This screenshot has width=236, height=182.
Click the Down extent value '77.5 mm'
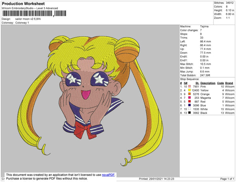pos(205,53)
